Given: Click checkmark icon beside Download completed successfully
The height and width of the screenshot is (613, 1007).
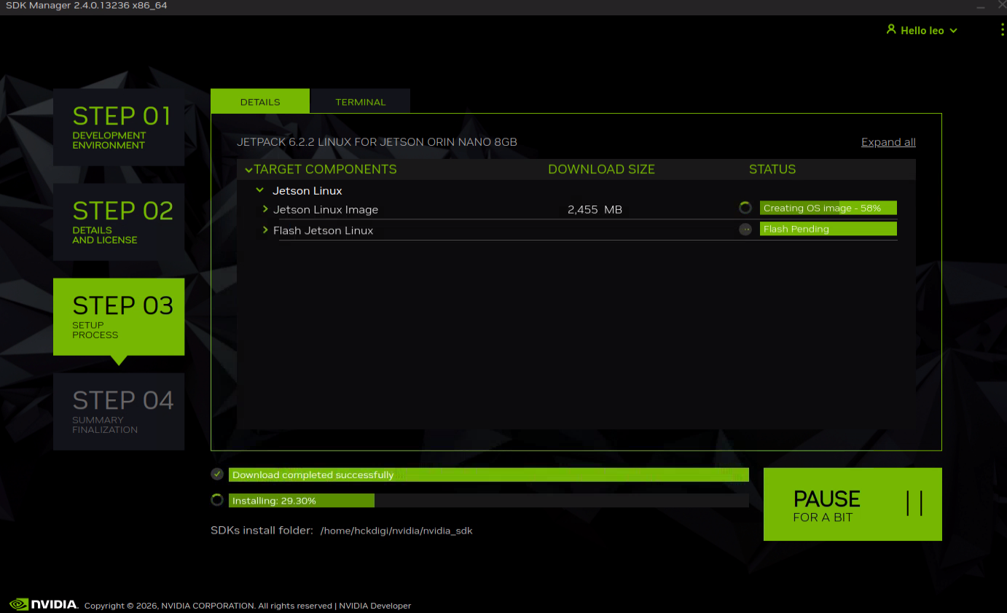Looking at the screenshot, I should [x=217, y=475].
